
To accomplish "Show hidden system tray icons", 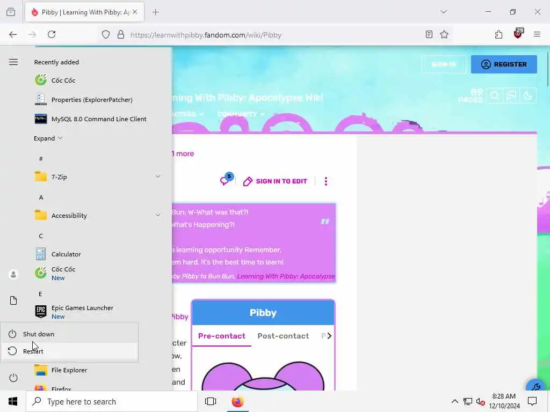I will [454, 401].
